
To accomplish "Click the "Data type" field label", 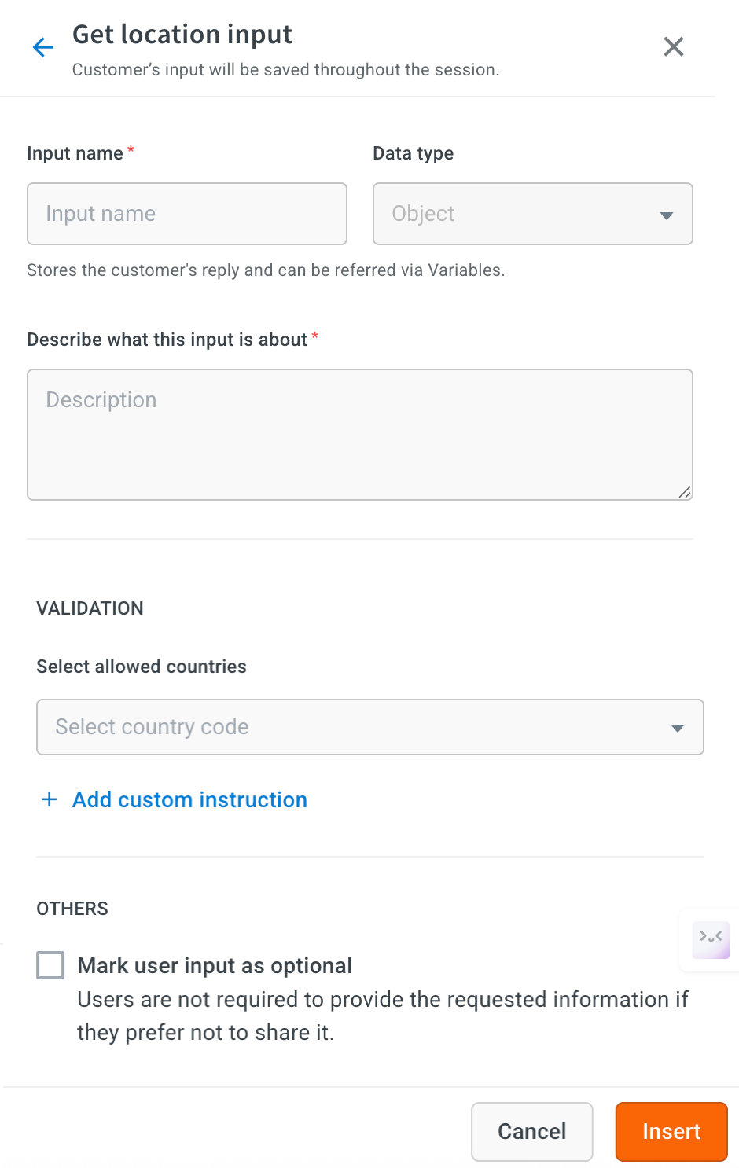I will coord(413,153).
